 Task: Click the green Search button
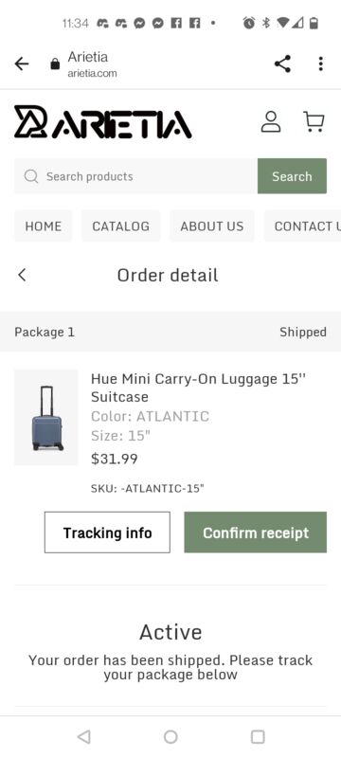(x=292, y=176)
